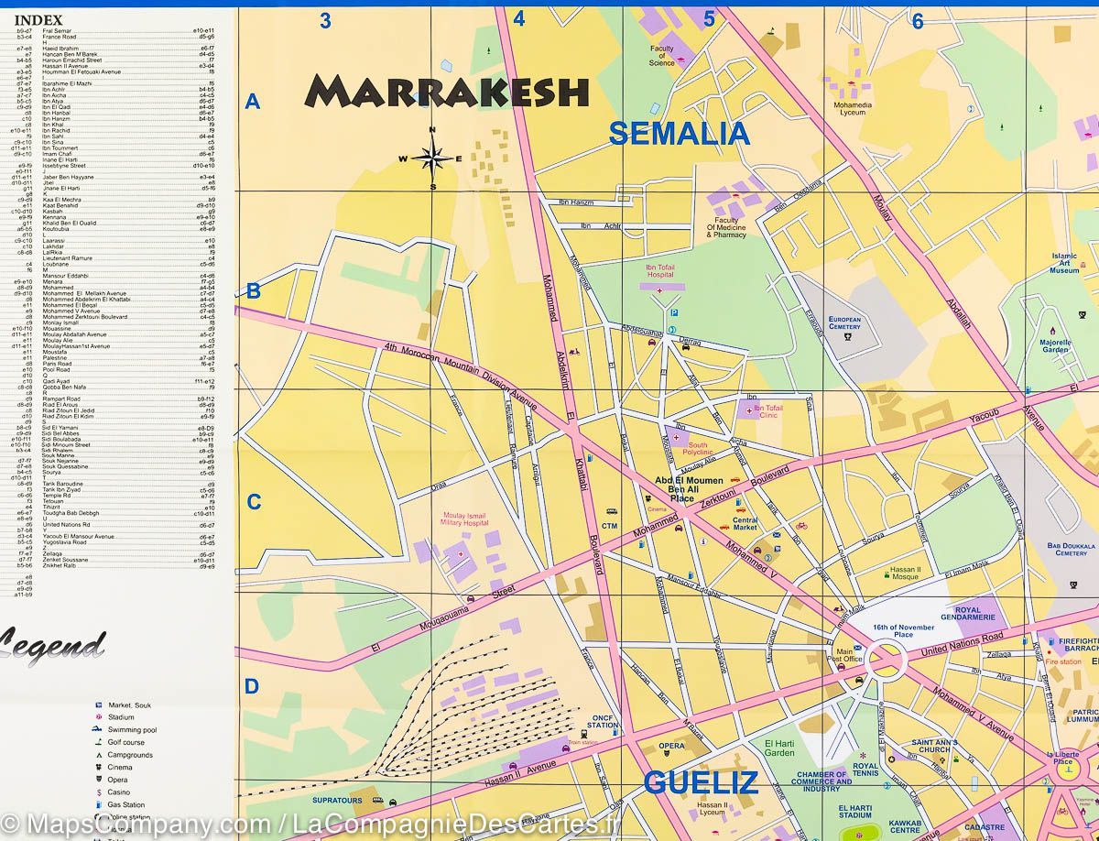
Task: Toggle the Opera legend symbol
Action: pyautogui.click(x=98, y=780)
